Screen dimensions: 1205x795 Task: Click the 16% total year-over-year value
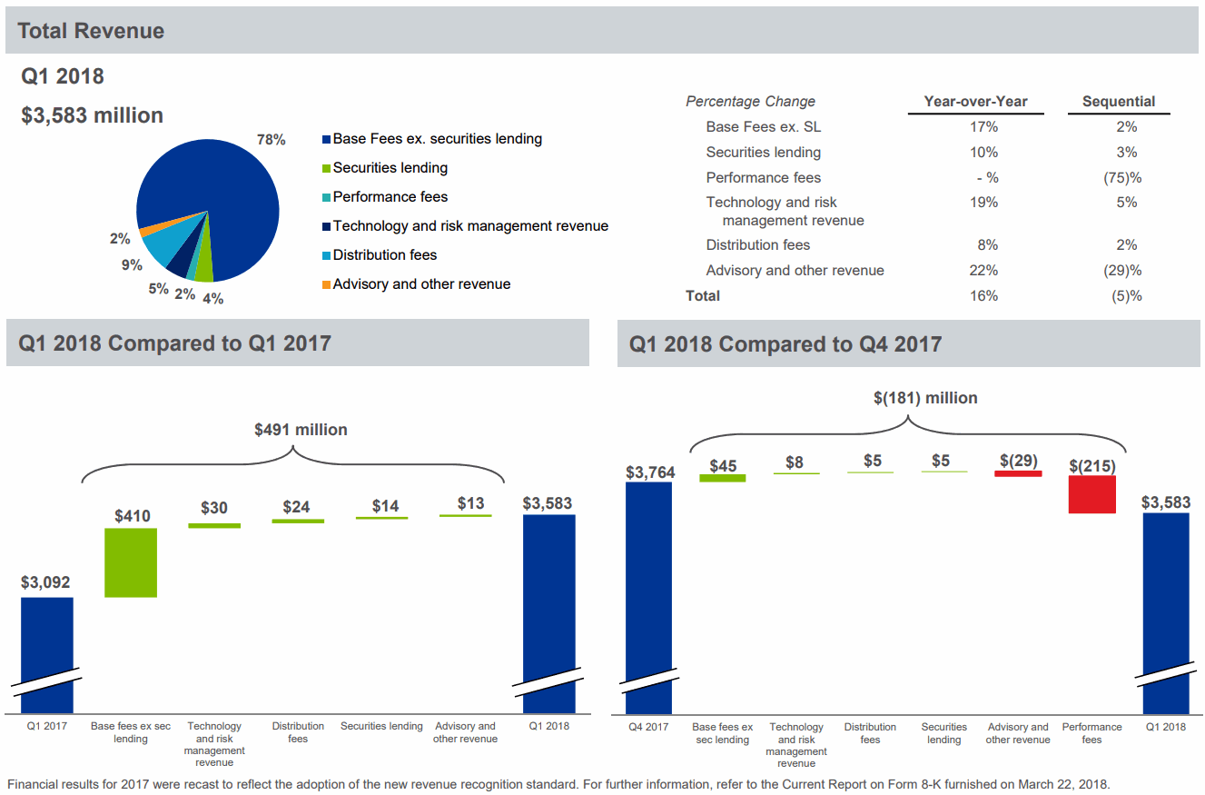coord(983,296)
